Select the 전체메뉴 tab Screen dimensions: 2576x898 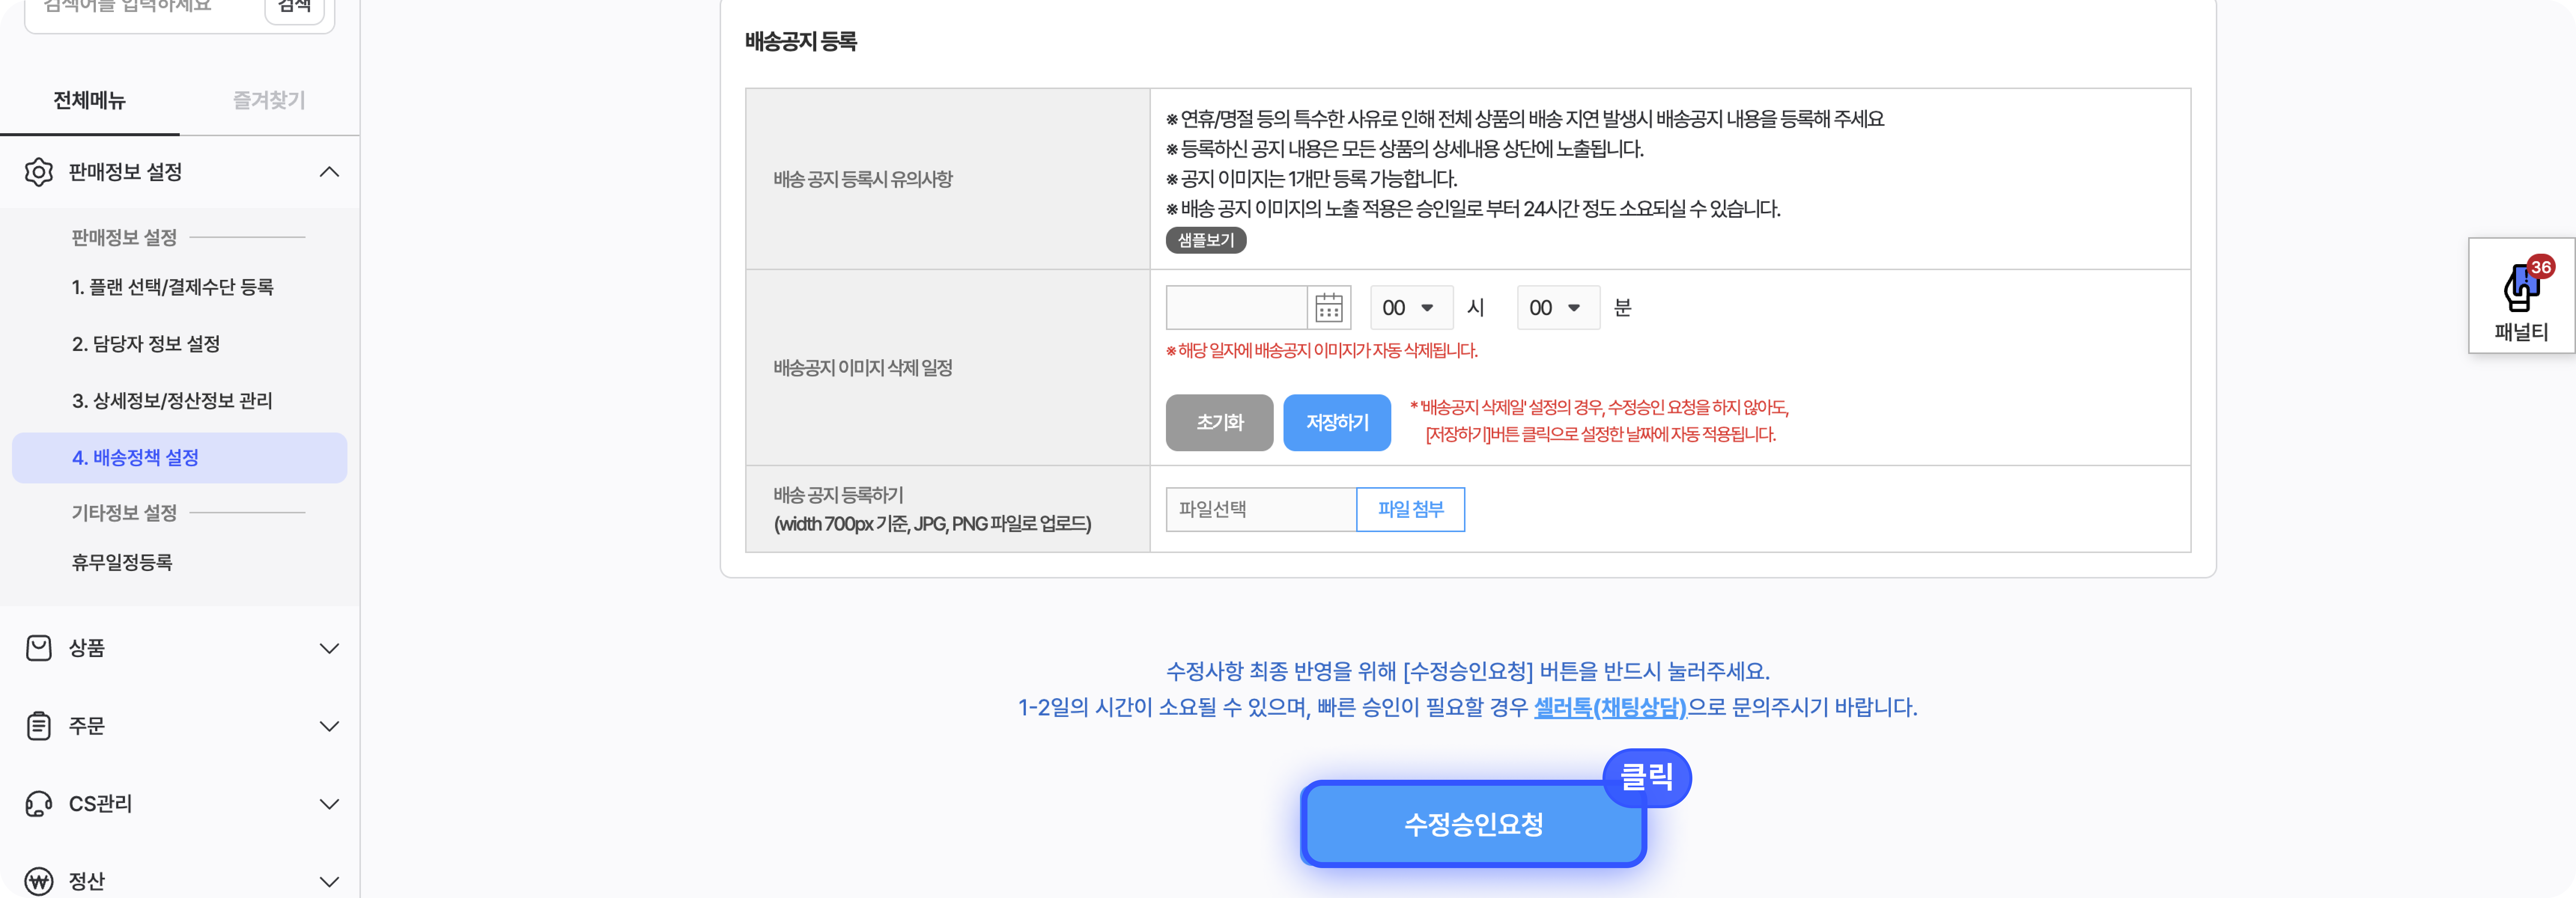click(x=89, y=100)
